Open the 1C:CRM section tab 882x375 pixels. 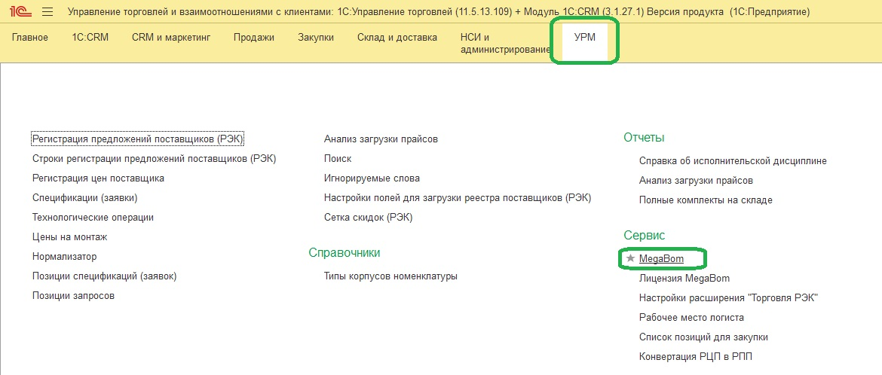tap(90, 38)
